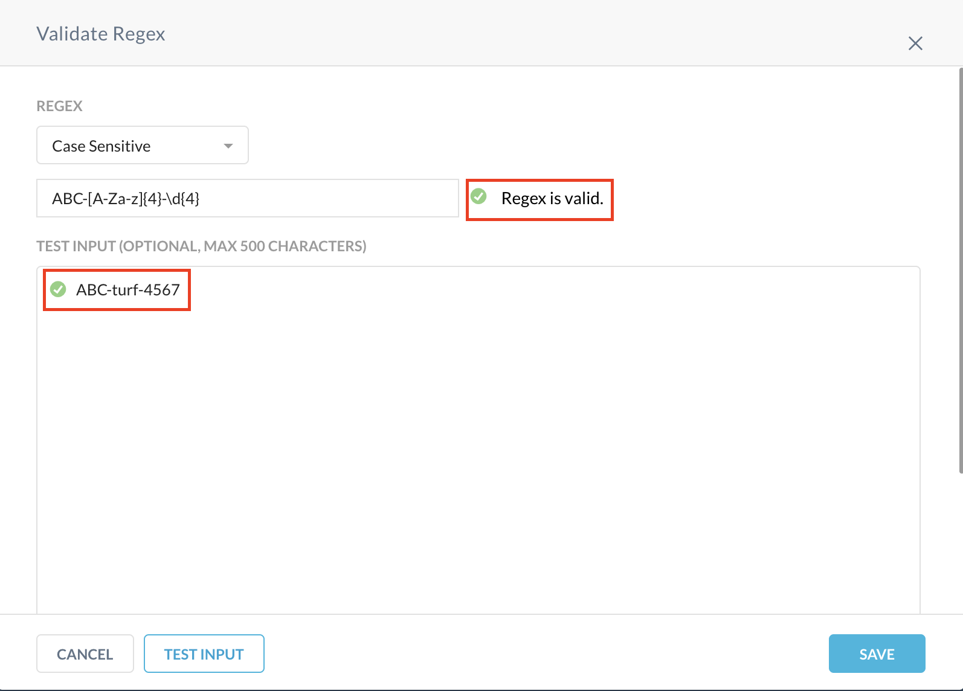Click the regex pattern input field
This screenshot has width=963, height=691.
click(x=248, y=198)
